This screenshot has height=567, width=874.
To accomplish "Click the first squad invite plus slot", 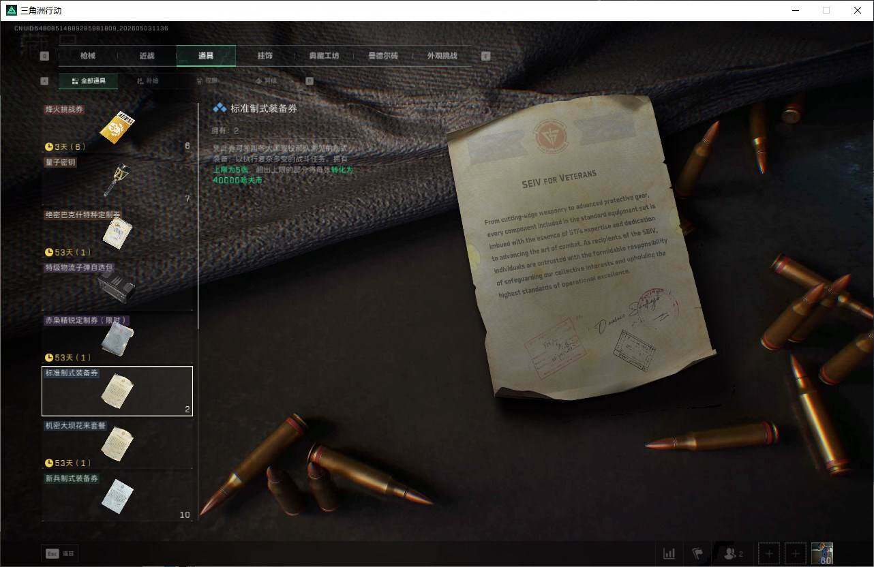I will (768, 553).
